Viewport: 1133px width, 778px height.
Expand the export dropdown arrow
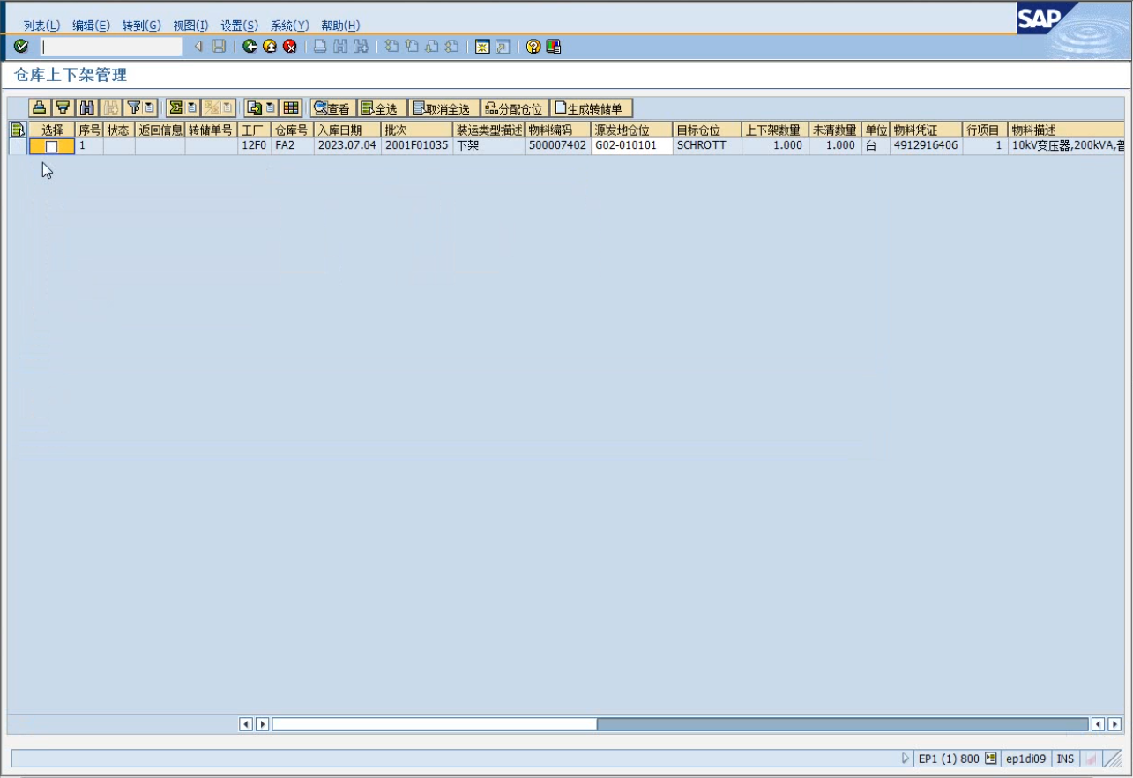point(270,108)
